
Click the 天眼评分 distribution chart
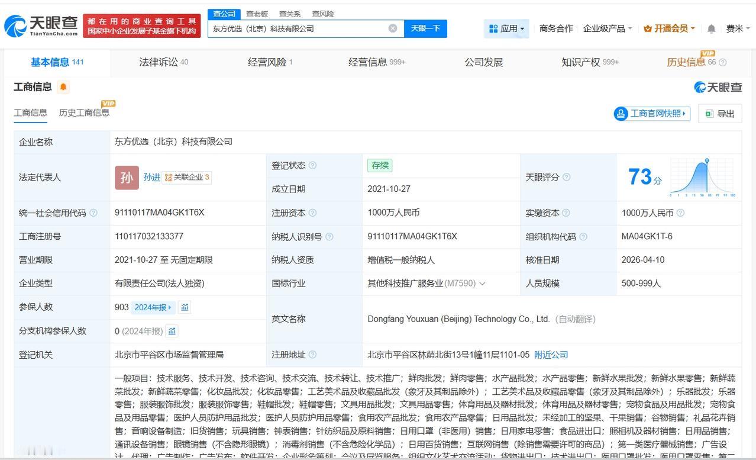tap(702, 178)
